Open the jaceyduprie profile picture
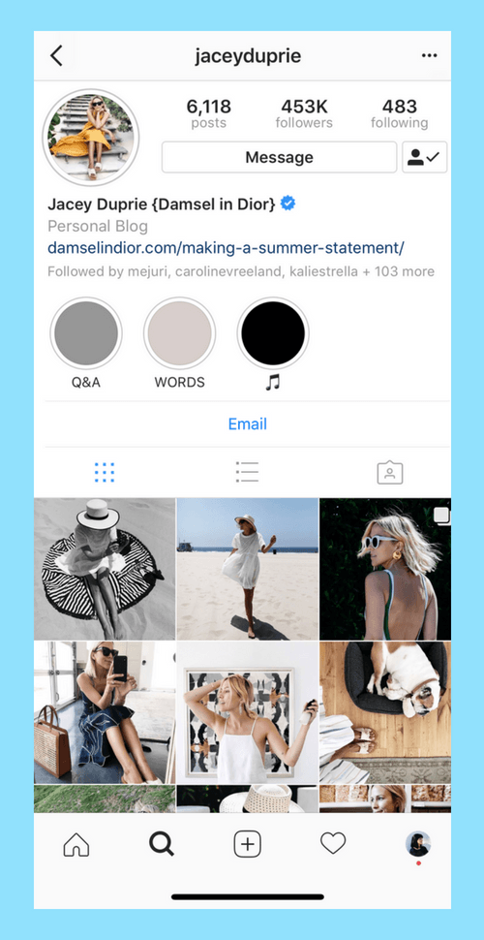The image size is (484, 940). point(90,138)
